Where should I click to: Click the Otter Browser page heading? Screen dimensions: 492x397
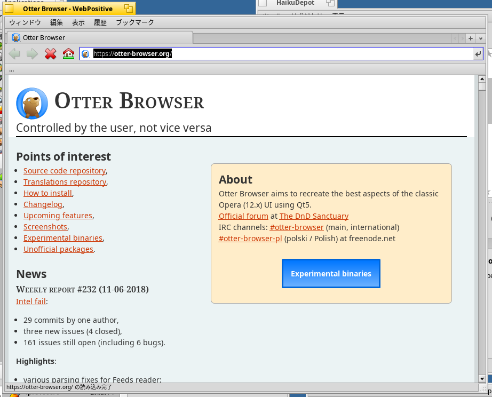pyautogui.click(x=129, y=101)
